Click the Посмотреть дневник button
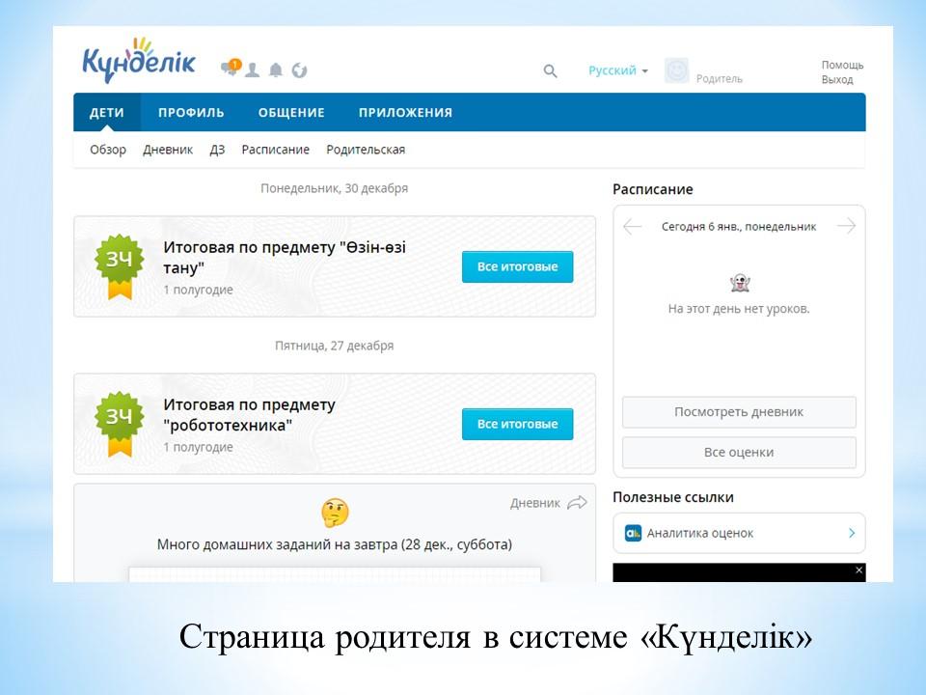 coord(739,412)
